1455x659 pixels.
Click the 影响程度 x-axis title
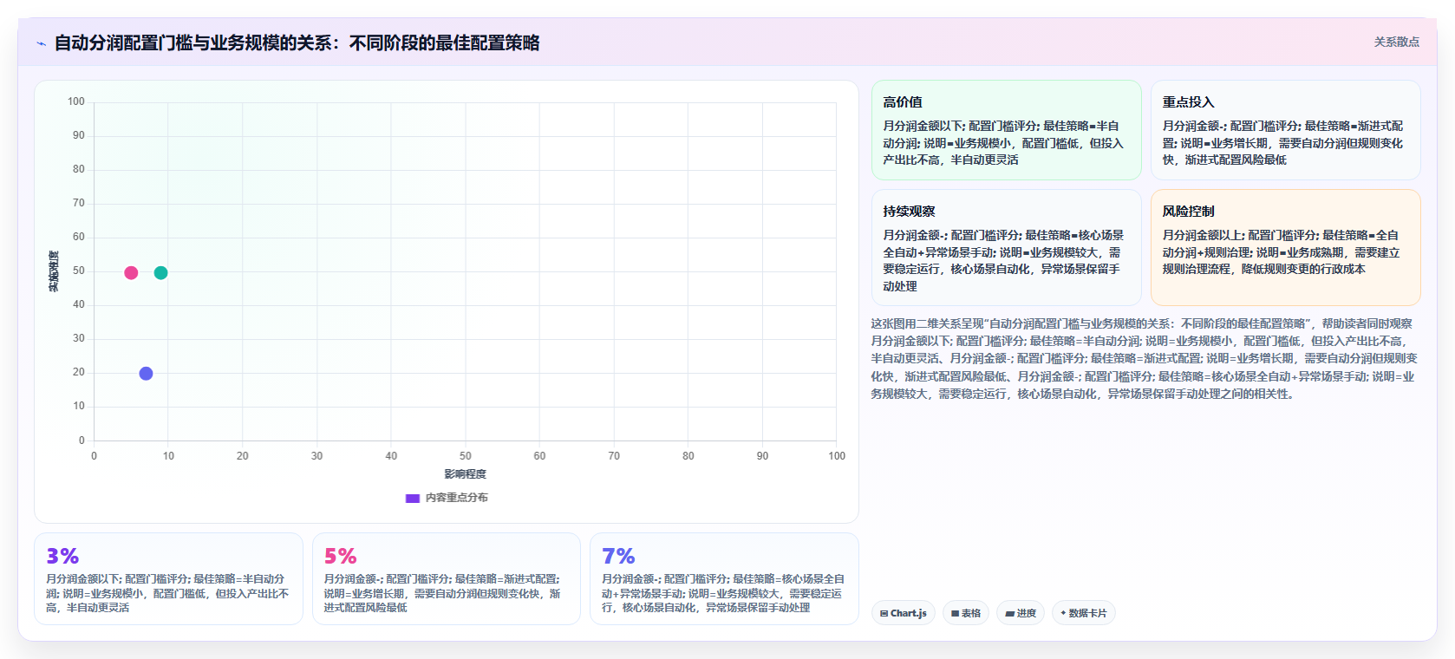[x=466, y=474]
